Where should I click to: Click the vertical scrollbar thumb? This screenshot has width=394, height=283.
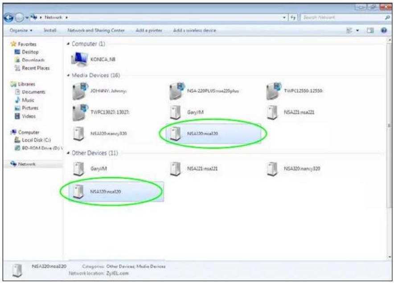pos(389,126)
